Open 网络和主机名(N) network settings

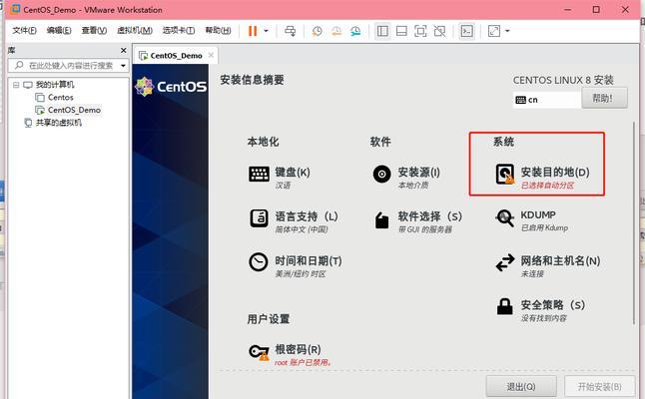547,266
